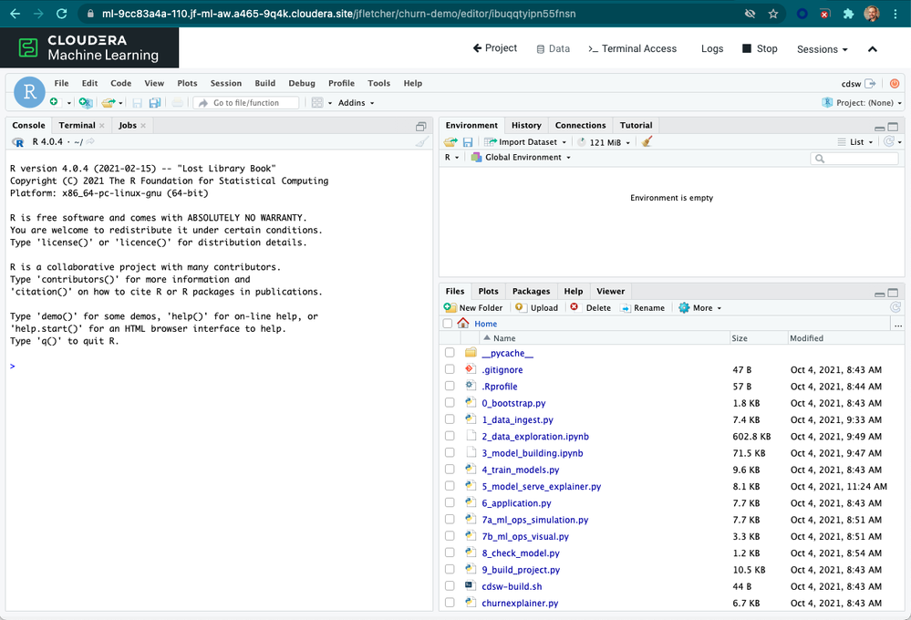
Task: Reload the browser page
Action: click(x=62, y=14)
